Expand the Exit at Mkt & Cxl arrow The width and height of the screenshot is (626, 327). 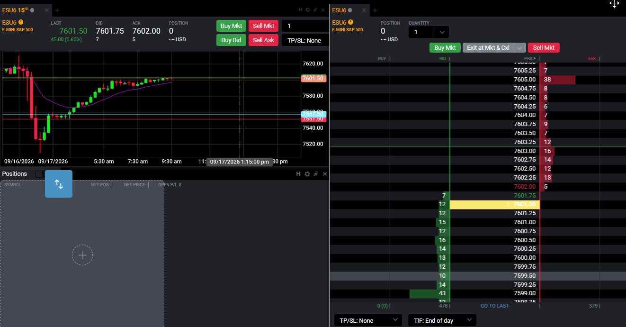click(520, 48)
